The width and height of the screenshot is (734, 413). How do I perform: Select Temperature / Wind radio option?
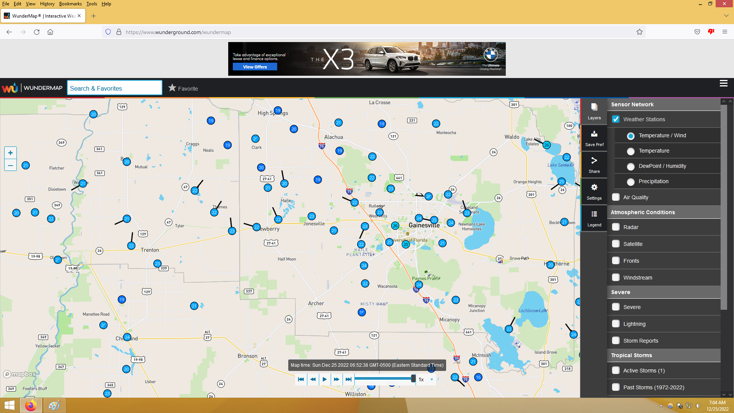[x=631, y=136]
